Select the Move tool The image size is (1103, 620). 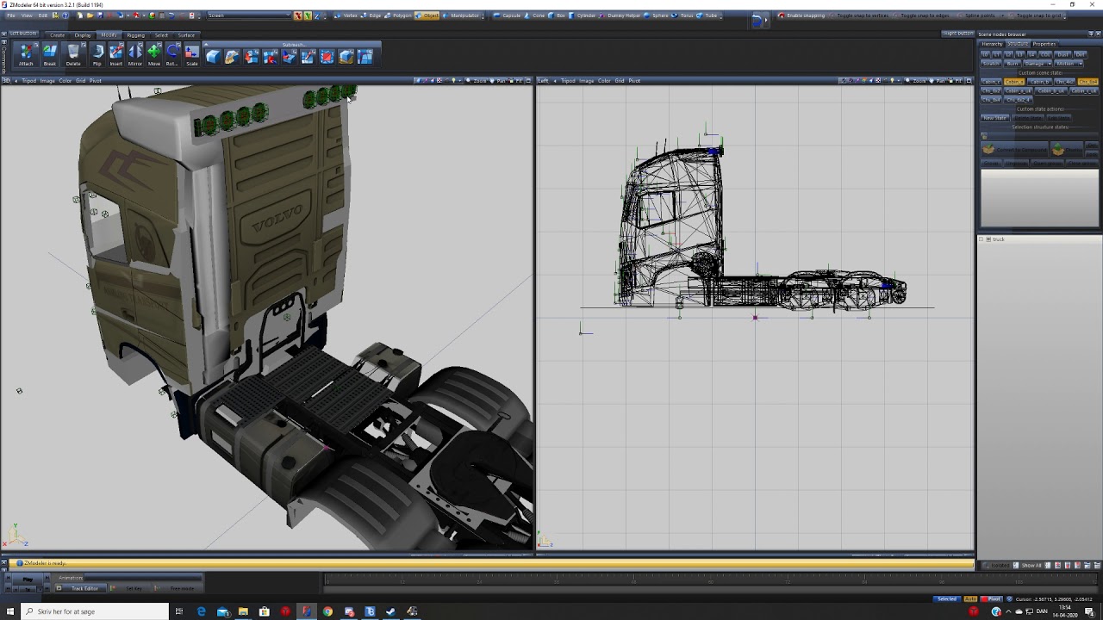pyautogui.click(x=154, y=56)
